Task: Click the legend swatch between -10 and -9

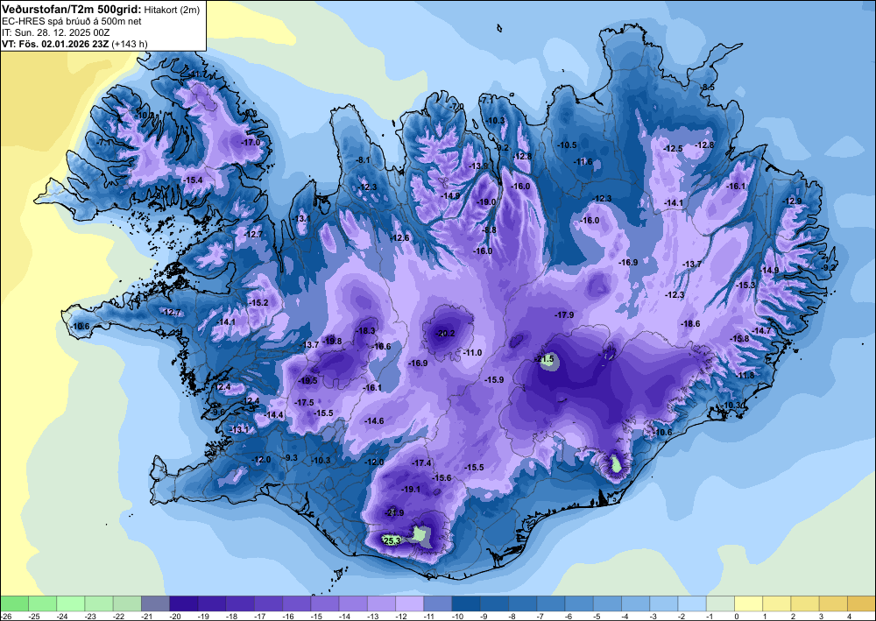Action: 467,603
